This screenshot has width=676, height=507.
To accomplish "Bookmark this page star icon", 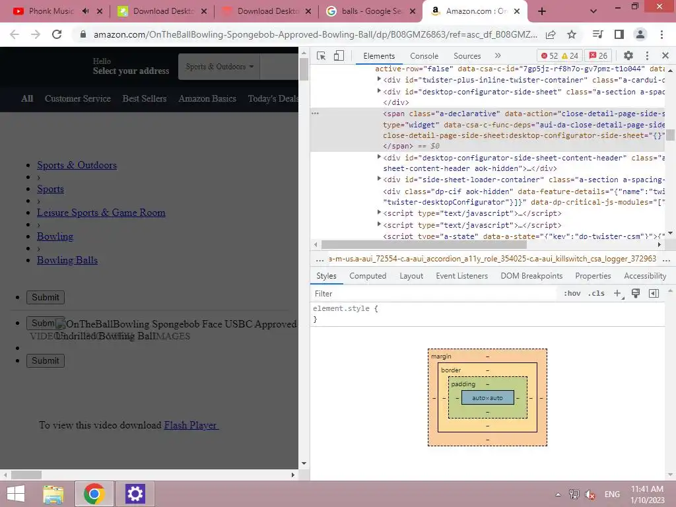I will coord(571,34).
